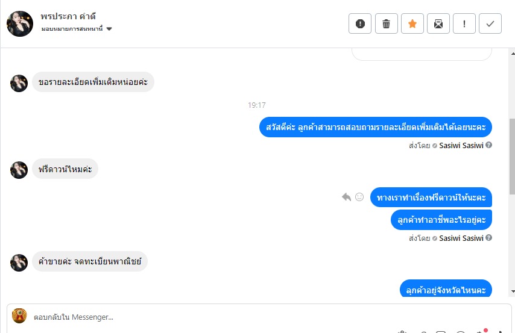The image size is (515, 333).
Task: Click the spam report icon button
Action: (360, 23)
